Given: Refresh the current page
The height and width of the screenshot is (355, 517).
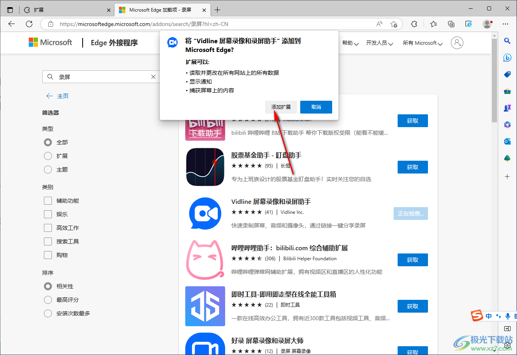Looking at the screenshot, I should click(x=29, y=24).
